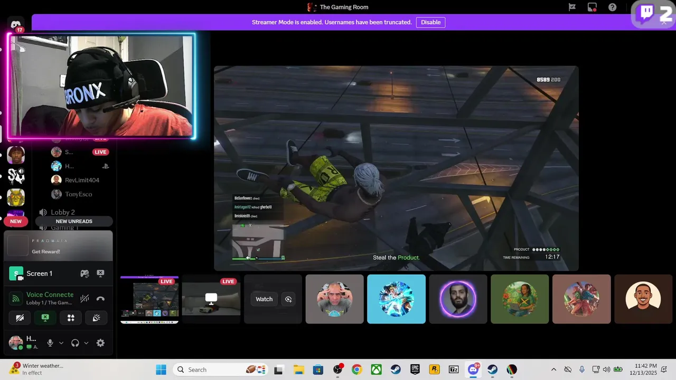This screenshot has width=676, height=380.
Task: Click the Watch stream button
Action: [x=264, y=299]
